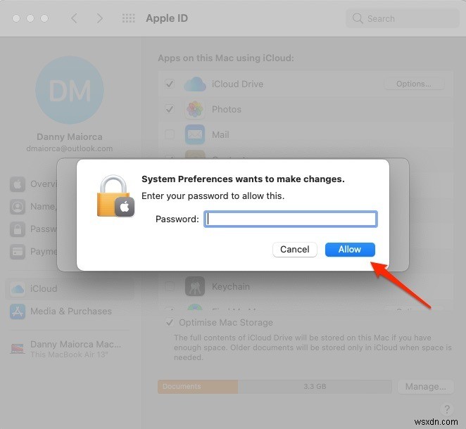Cancel the password dialog
Screen dimensions: 466x429
(x=294, y=250)
